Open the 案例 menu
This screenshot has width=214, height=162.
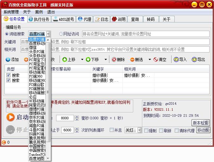[x=39, y=12]
